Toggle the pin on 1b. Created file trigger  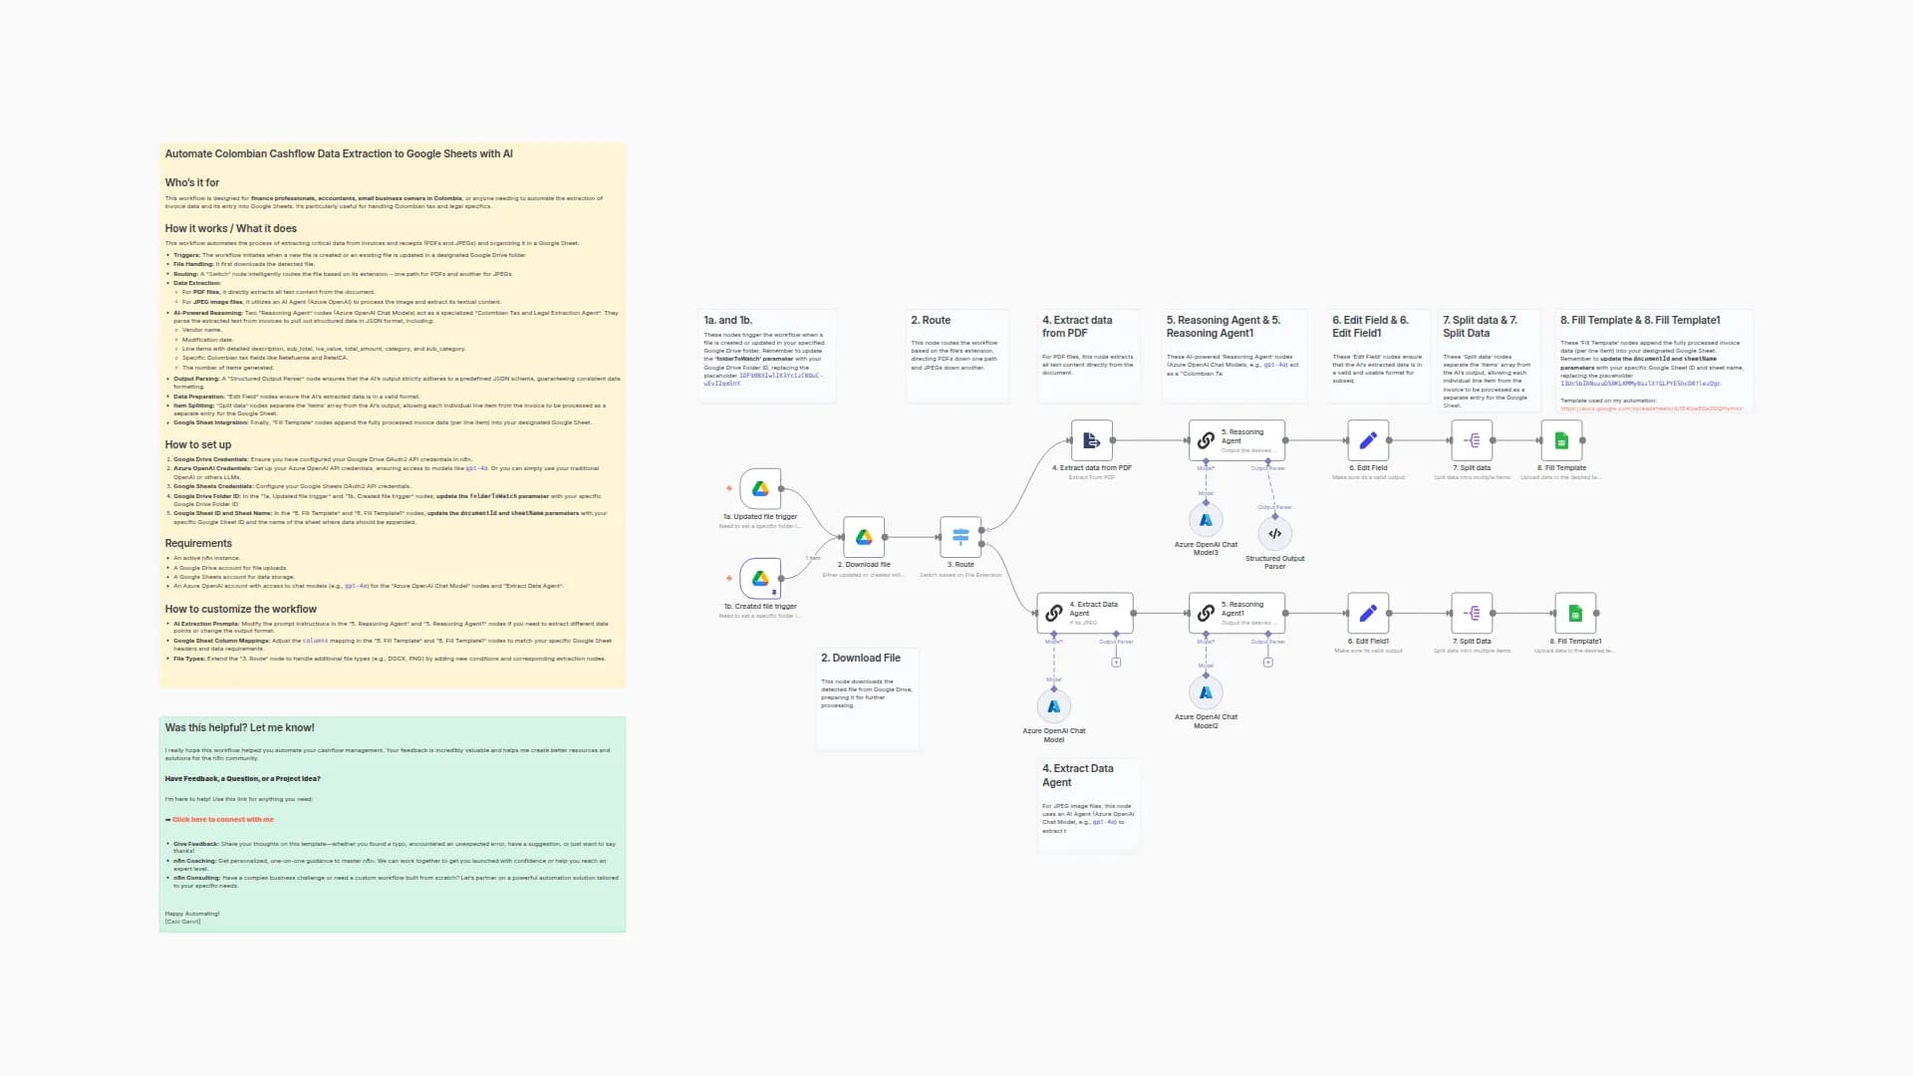(x=774, y=592)
